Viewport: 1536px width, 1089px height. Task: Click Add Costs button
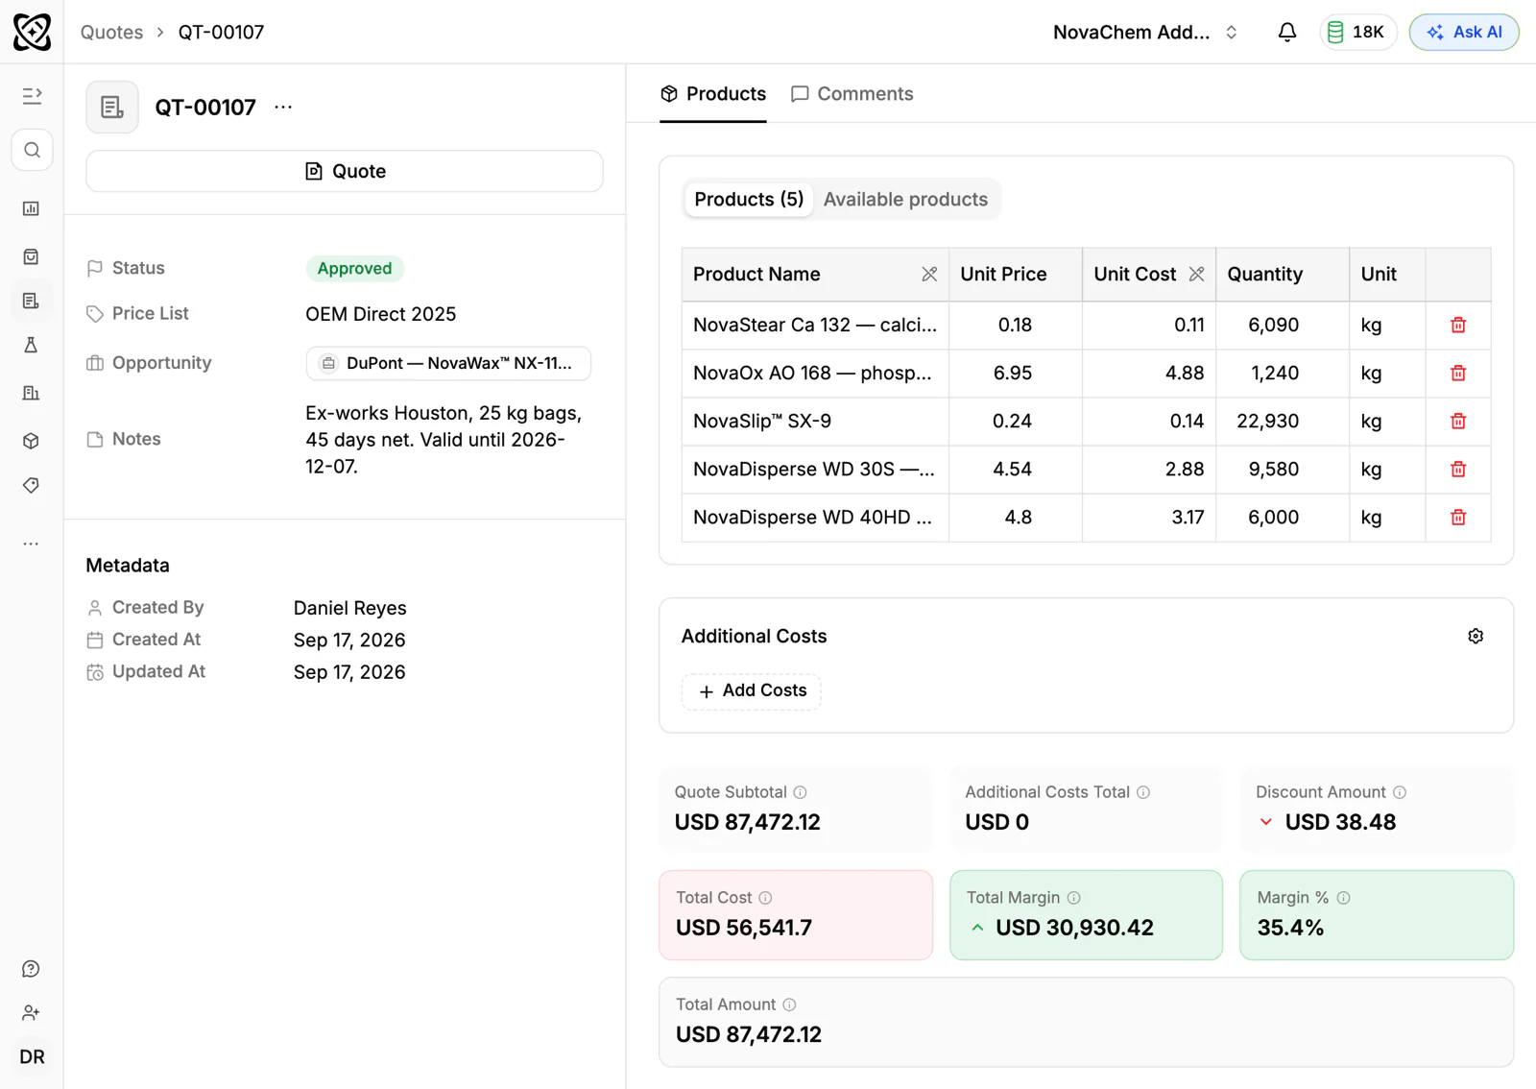752,691
